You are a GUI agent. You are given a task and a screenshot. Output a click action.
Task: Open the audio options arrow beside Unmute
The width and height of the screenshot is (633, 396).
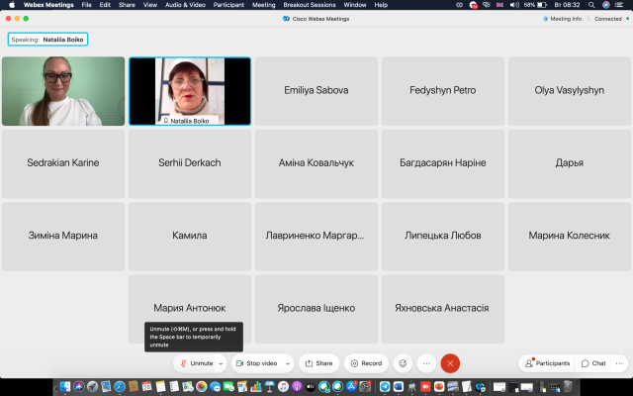[221, 363]
